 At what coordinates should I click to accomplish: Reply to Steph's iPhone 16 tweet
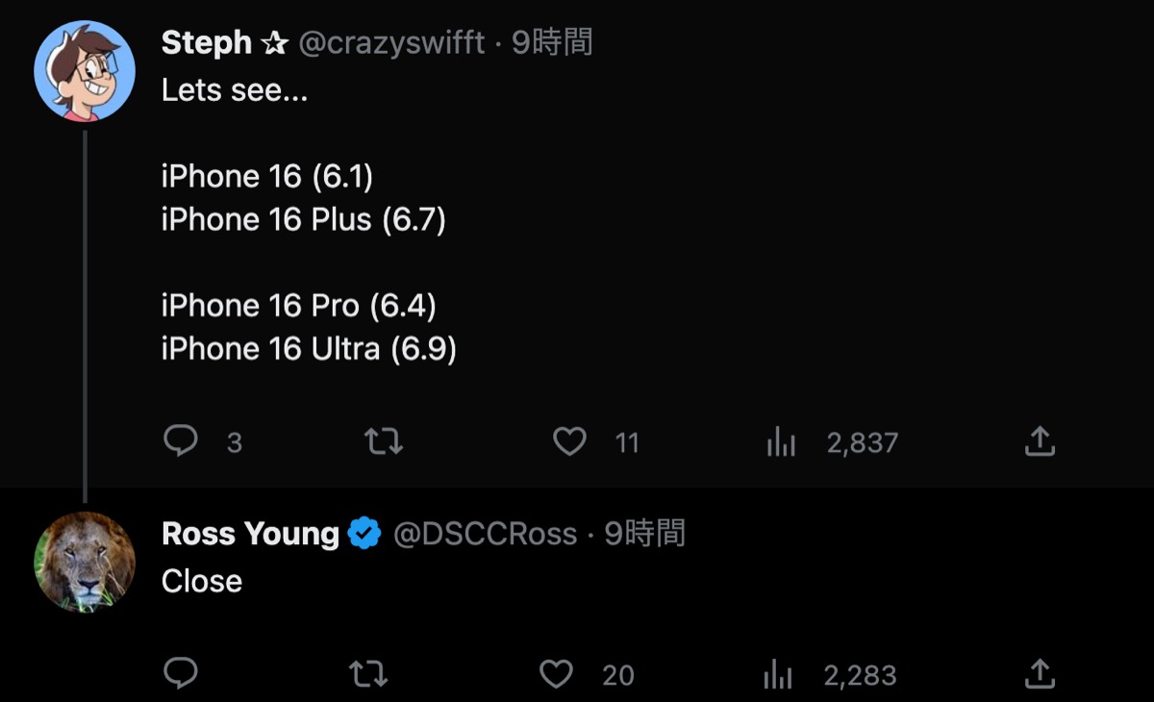tap(181, 441)
